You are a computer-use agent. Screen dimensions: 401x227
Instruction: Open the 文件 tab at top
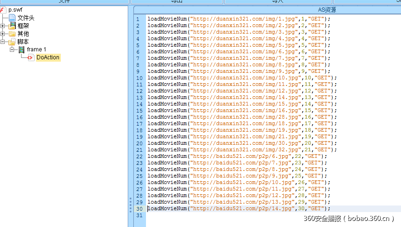click(65, 1)
